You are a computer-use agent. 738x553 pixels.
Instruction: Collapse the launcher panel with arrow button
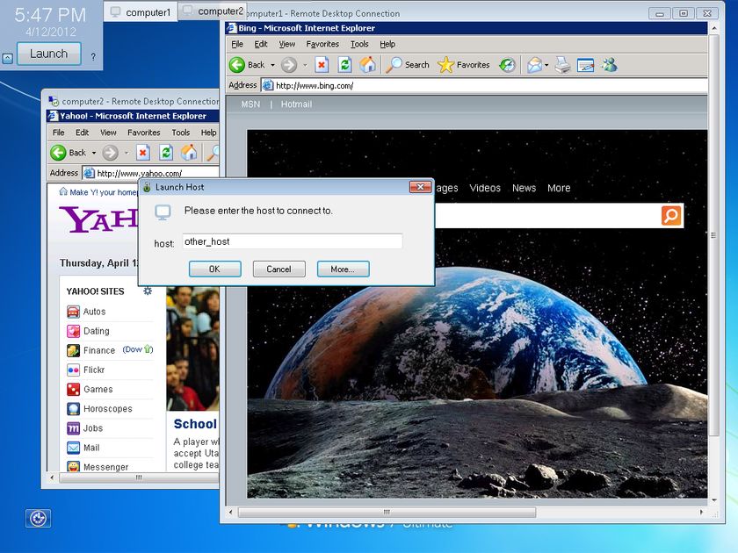click(8, 58)
